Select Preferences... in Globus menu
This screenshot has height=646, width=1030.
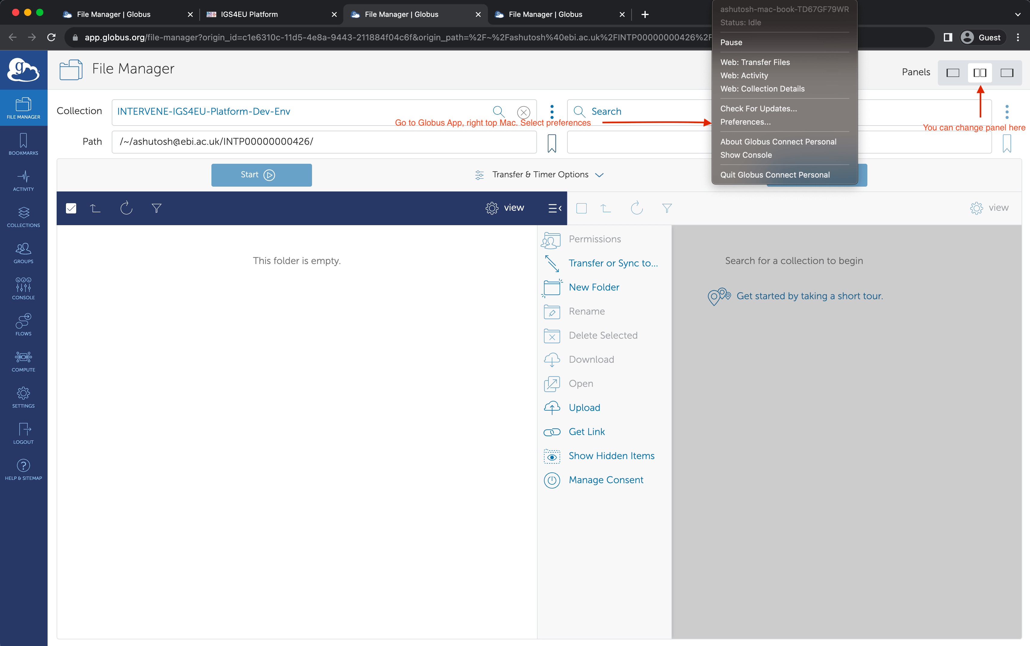(745, 122)
